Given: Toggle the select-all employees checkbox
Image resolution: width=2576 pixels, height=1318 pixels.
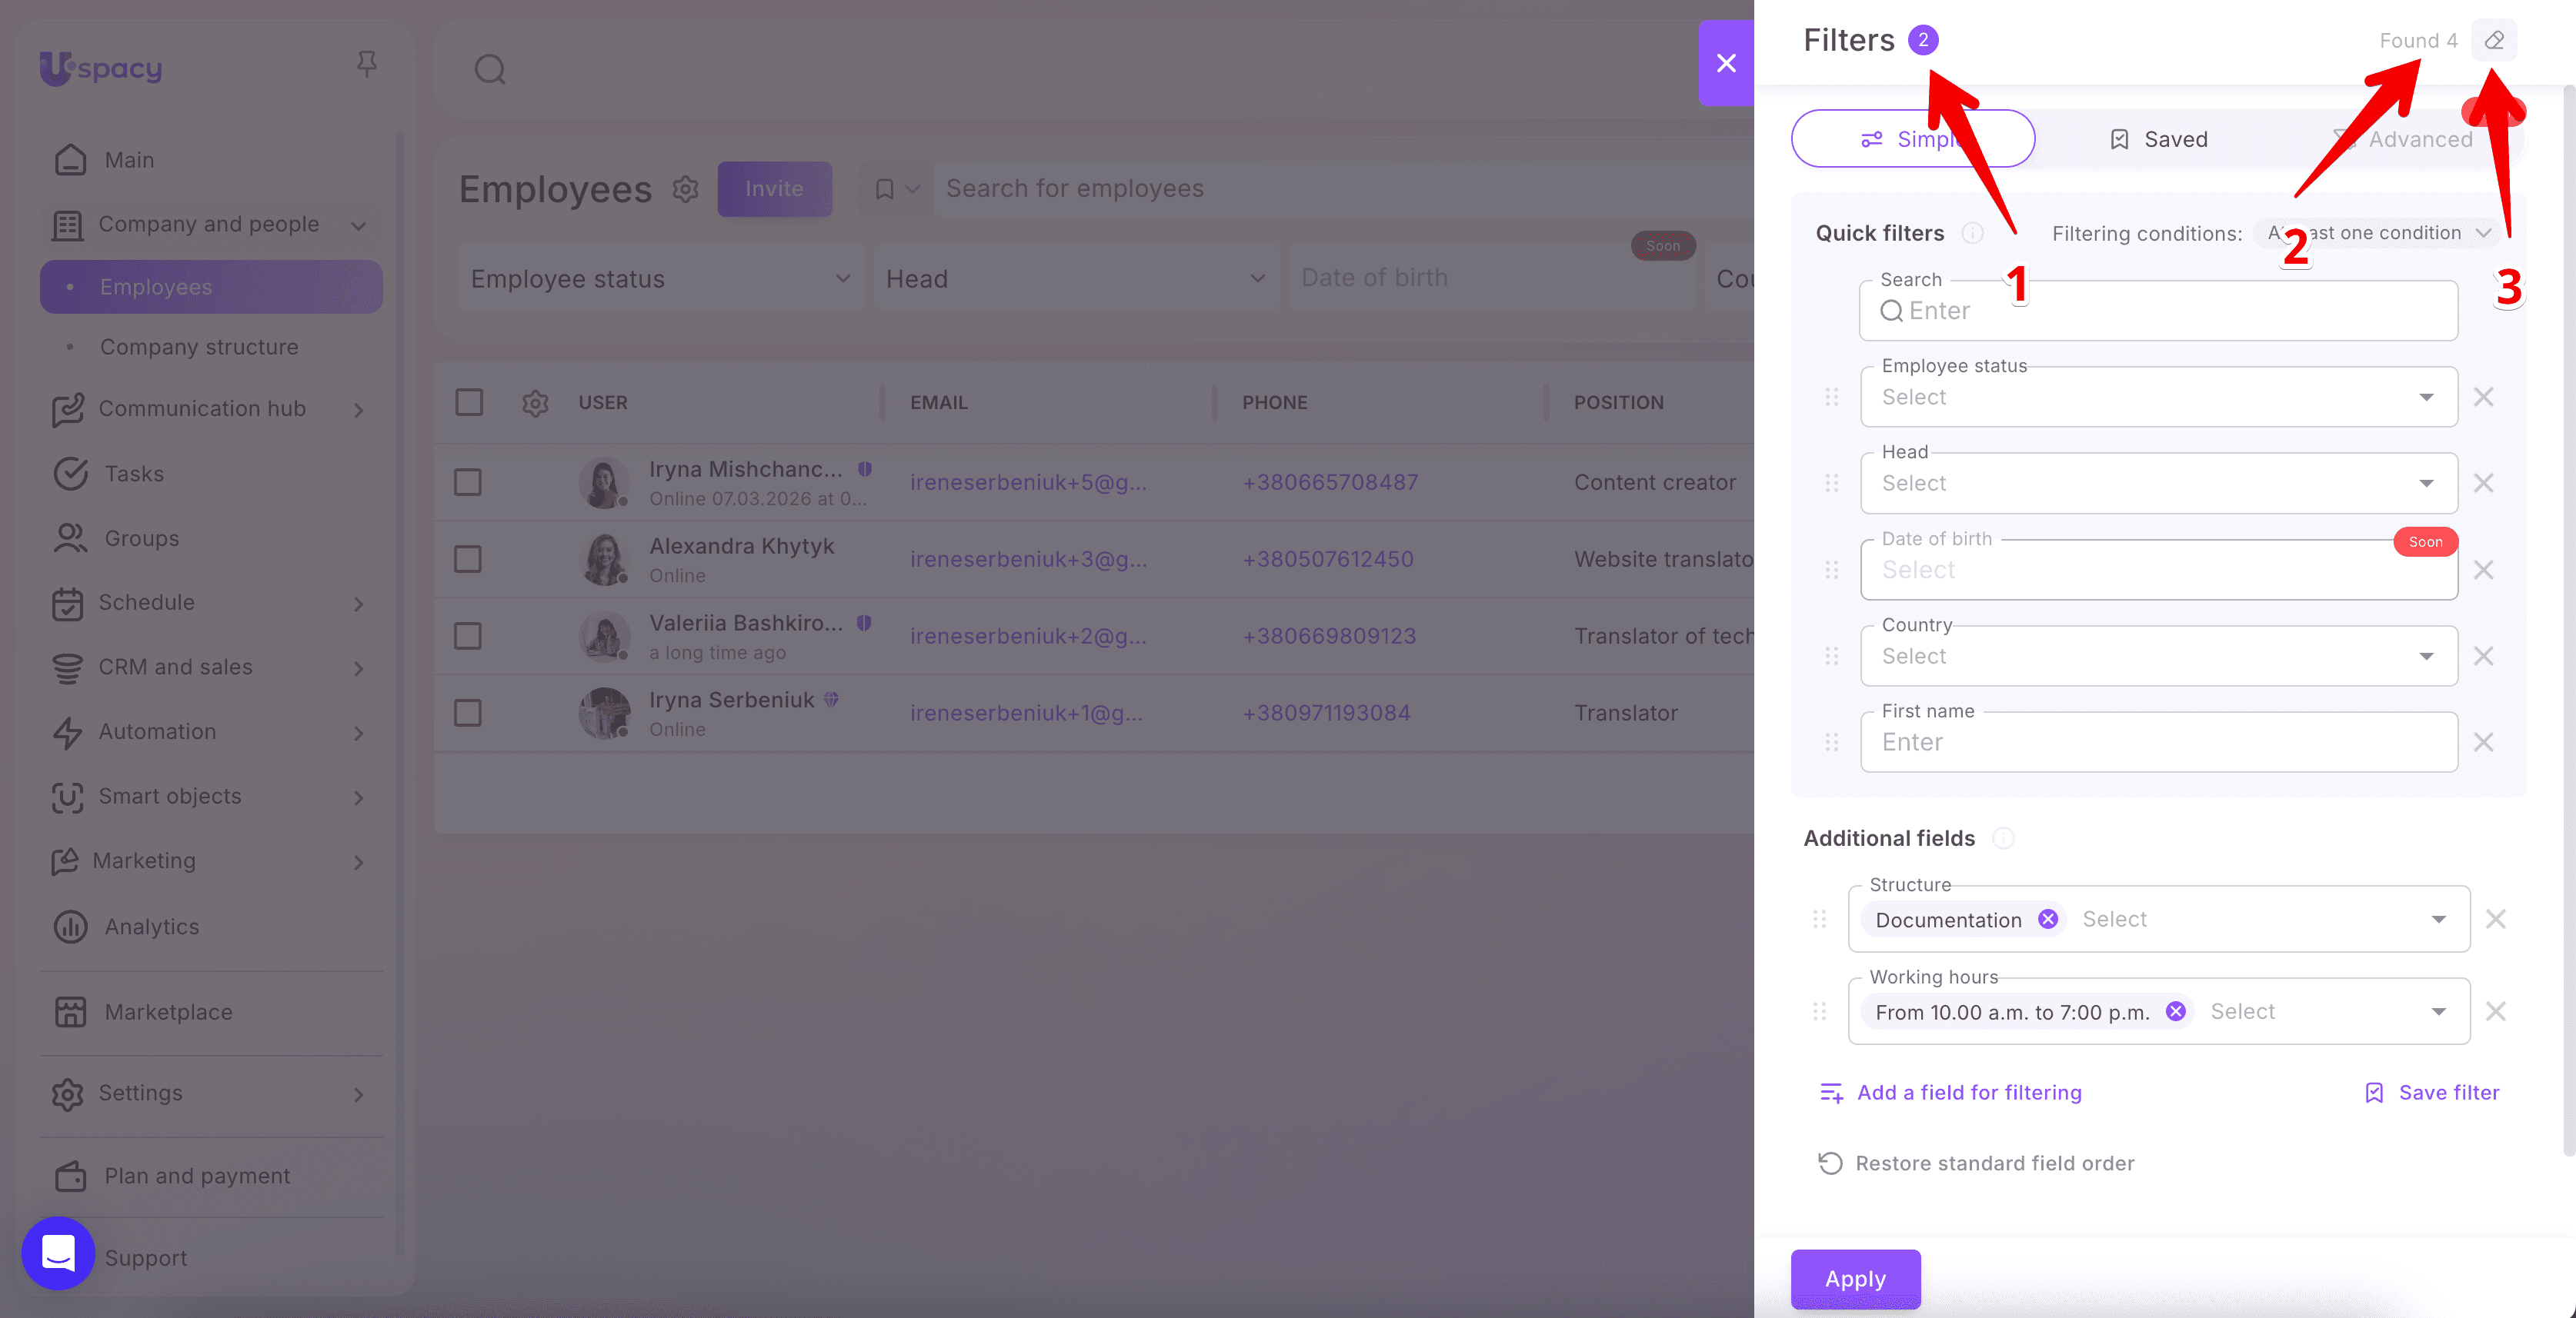Looking at the screenshot, I should tap(469, 403).
